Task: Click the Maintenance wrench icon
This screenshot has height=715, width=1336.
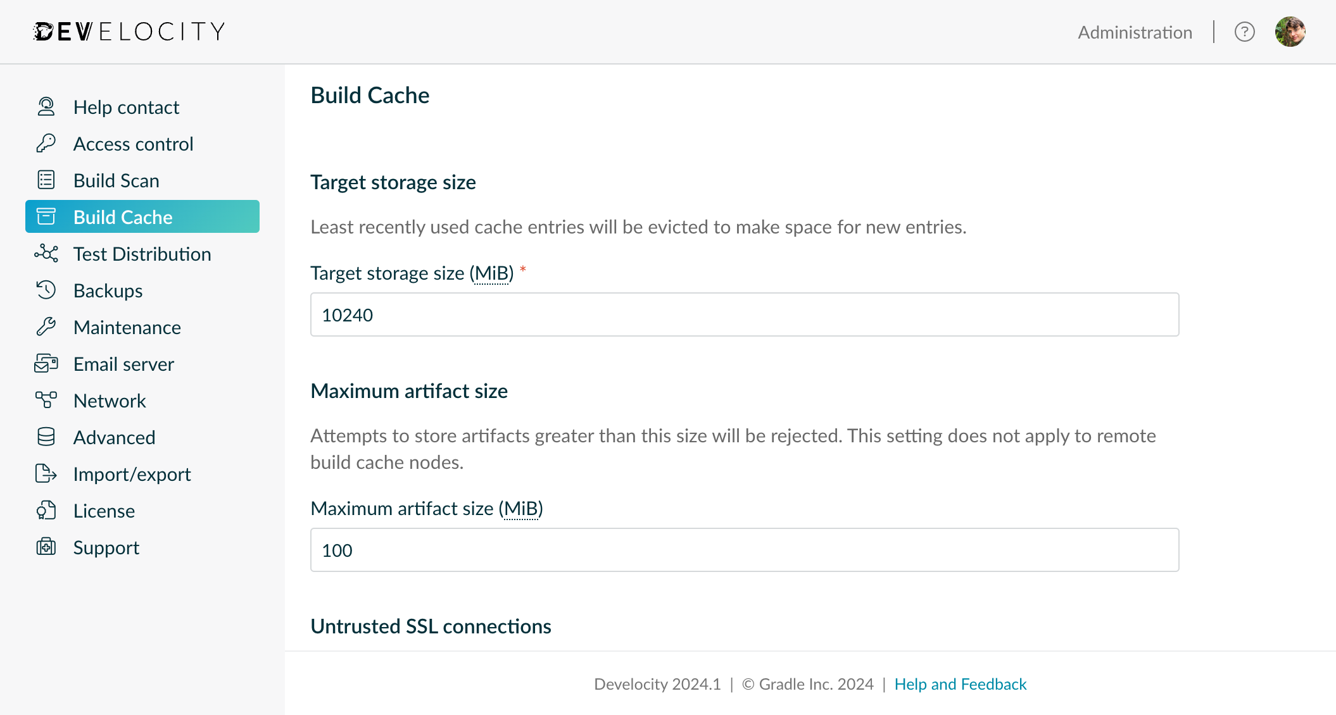Action: 46,327
